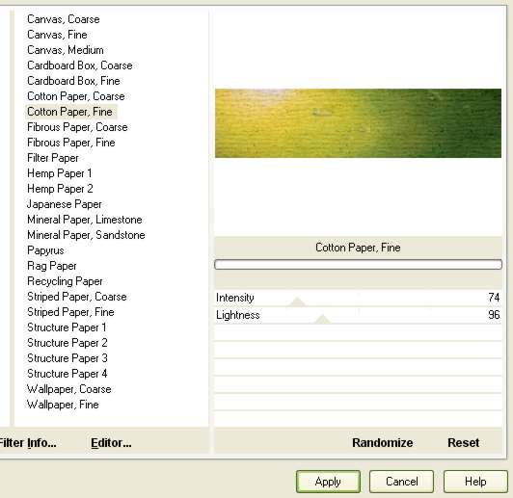Viewport: 513px width, 498px height.
Task: Open the Editor dialog
Action: click(111, 443)
